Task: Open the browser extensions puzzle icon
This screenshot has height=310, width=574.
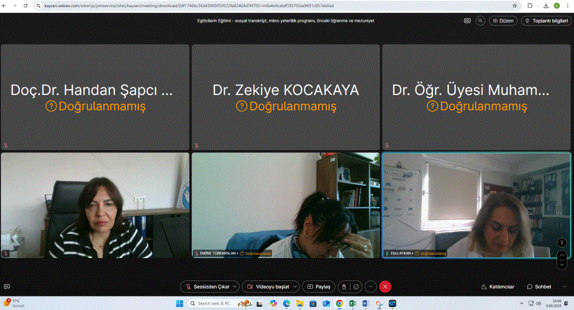Action: point(529,5)
